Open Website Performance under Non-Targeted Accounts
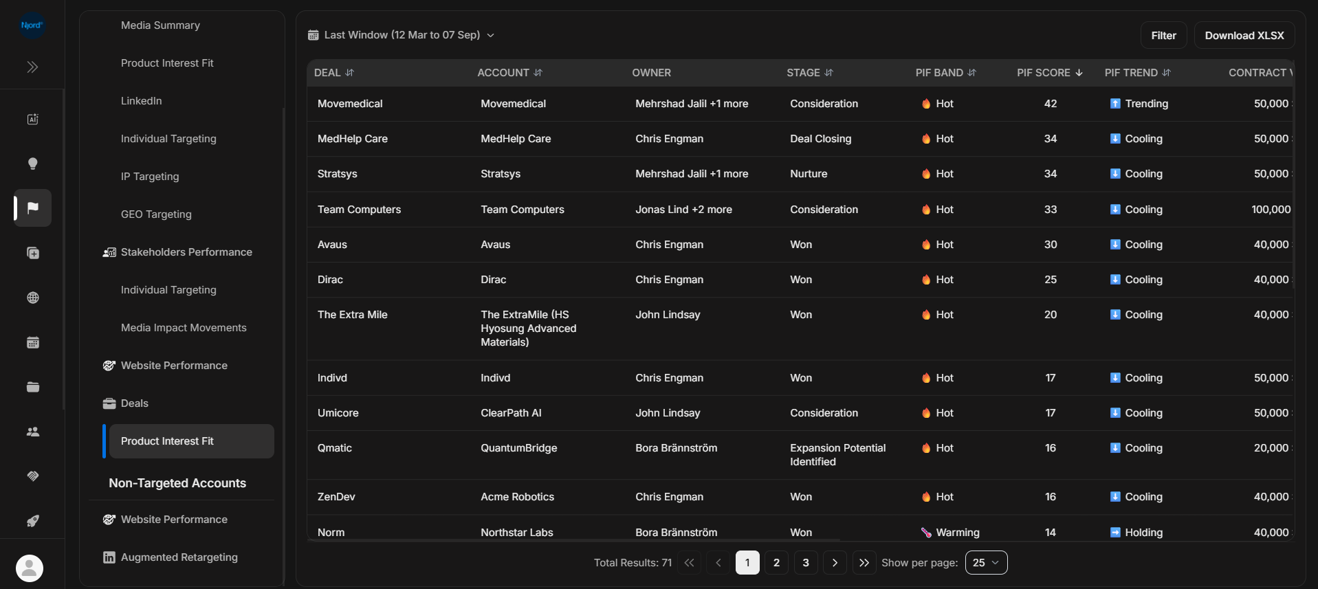1318x589 pixels. pyautogui.click(x=174, y=520)
